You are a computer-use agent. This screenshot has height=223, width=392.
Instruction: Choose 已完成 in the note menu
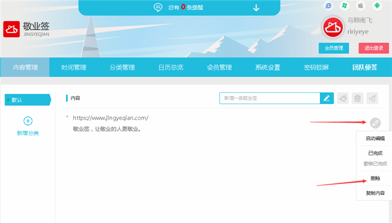pyautogui.click(x=375, y=153)
